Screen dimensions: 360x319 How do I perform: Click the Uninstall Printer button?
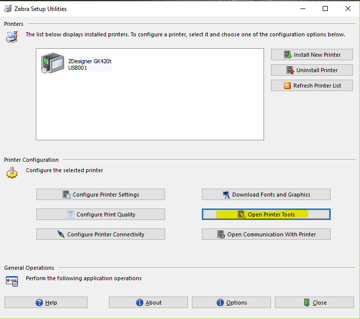[x=312, y=70]
